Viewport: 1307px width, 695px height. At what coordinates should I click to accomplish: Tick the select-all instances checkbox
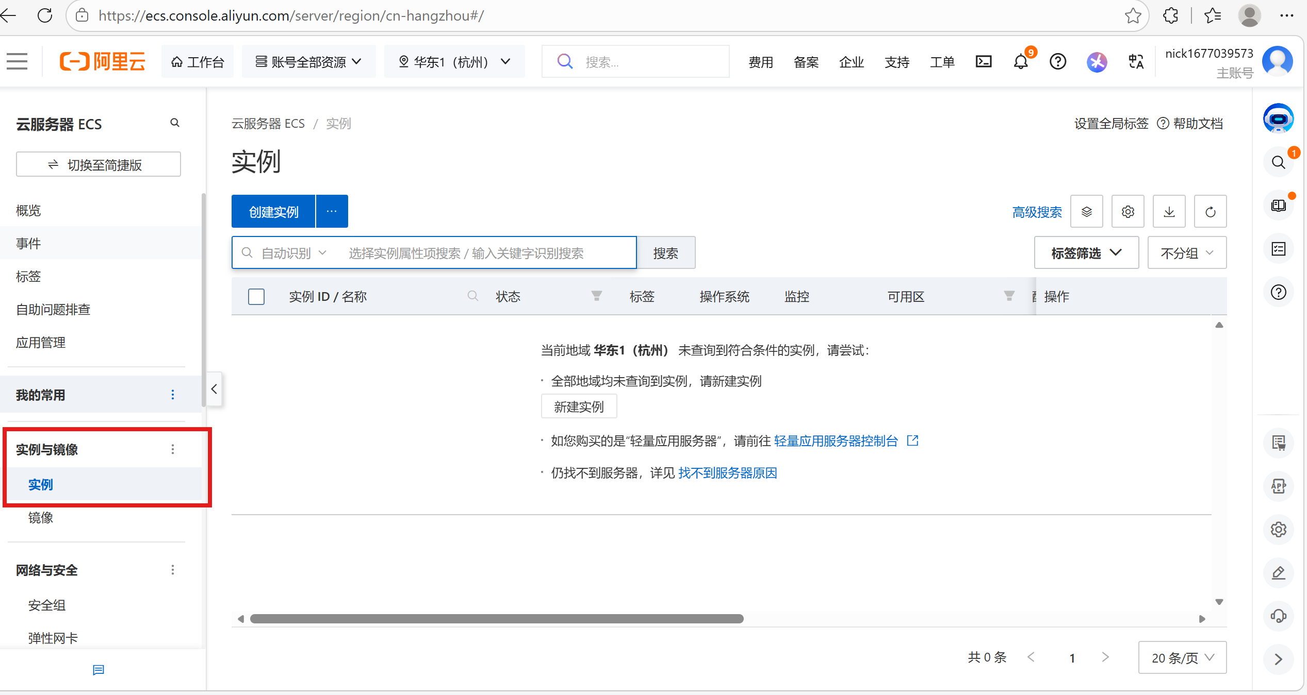point(256,297)
